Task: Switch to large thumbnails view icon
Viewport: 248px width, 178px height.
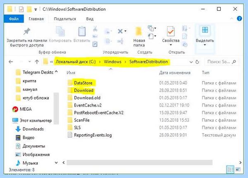Action: pos(238,169)
